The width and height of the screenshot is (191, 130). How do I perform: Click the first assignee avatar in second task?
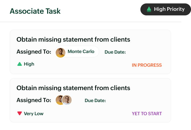tap(60, 100)
